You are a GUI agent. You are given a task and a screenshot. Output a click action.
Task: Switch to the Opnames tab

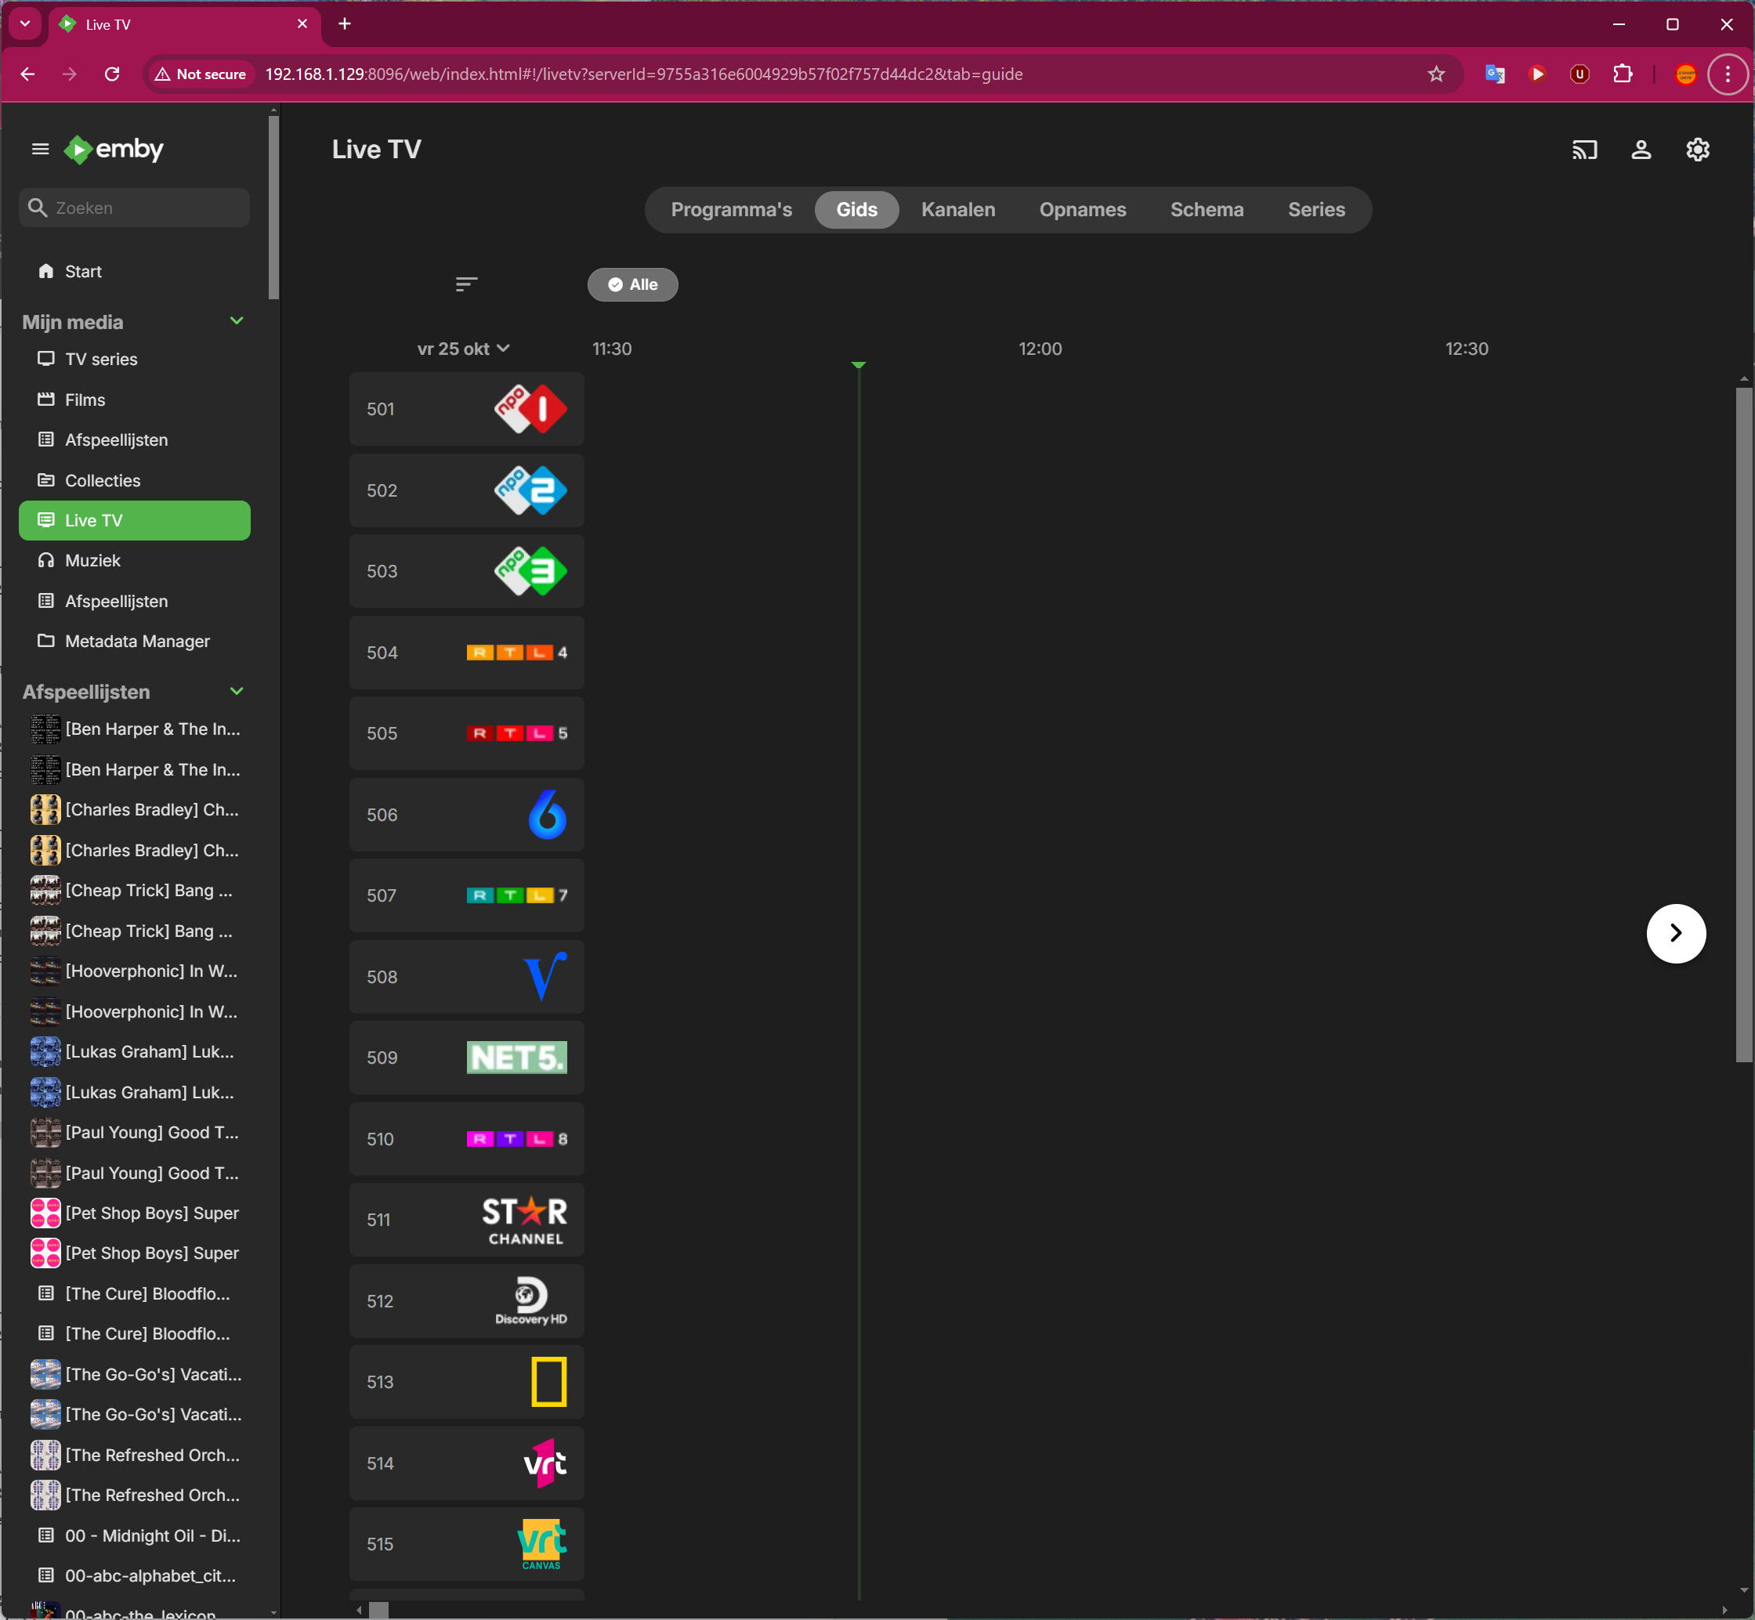point(1082,209)
